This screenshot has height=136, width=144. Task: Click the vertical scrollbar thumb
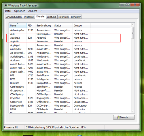pos(133,33)
